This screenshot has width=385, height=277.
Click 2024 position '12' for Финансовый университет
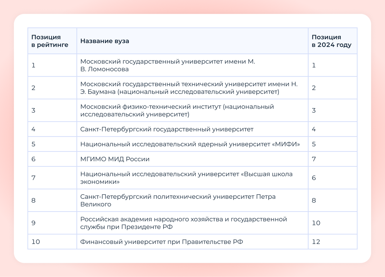pyautogui.click(x=316, y=242)
